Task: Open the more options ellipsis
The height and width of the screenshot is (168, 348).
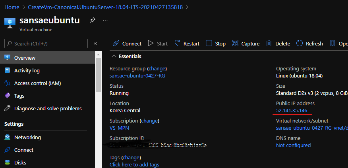Action: click(105, 20)
